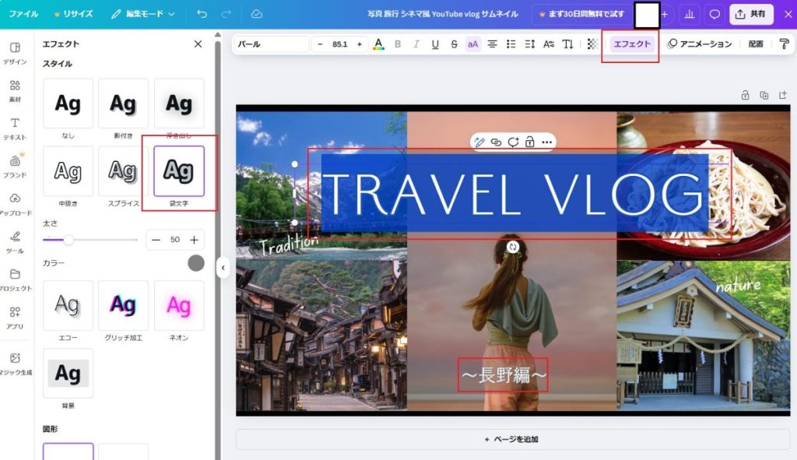Open the アップロード (Uploads) sidebar panel

tap(15, 203)
